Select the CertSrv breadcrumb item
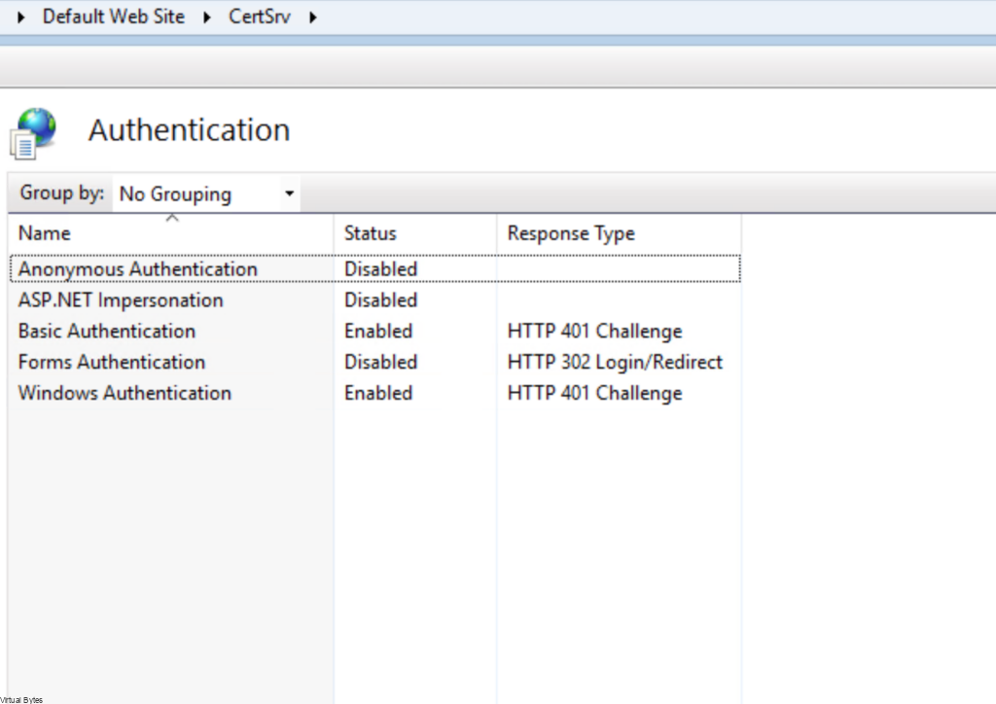This screenshot has width=996, height=704. tap(260, 17)
